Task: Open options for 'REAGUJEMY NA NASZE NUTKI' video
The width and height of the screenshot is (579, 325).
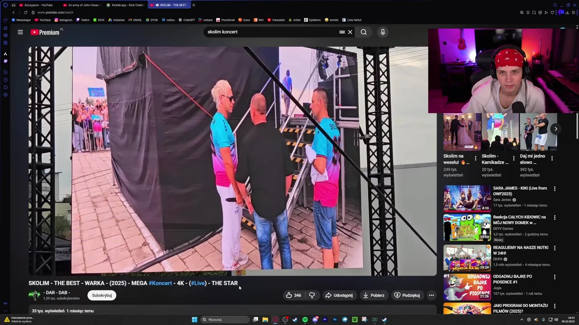Action: click(555, 248)
